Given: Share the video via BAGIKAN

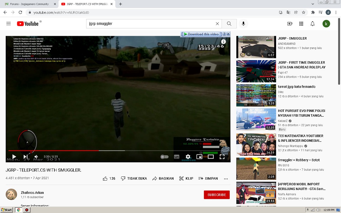Looking at the screenshot, I should point(163,179).
